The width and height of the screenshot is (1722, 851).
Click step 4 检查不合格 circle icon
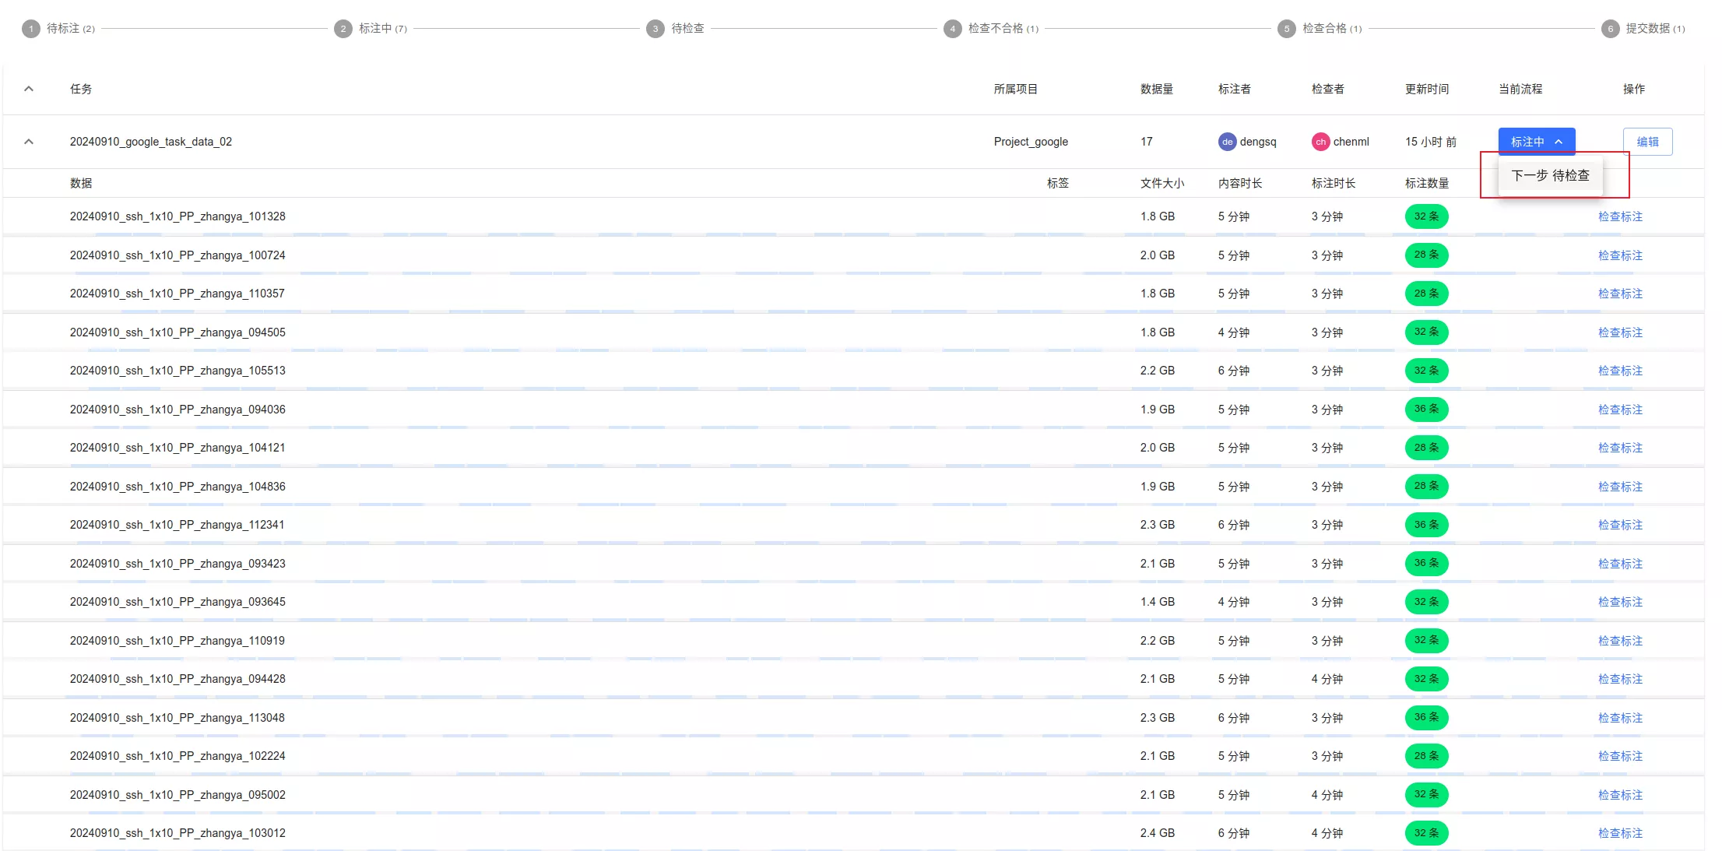pos(952,29)
